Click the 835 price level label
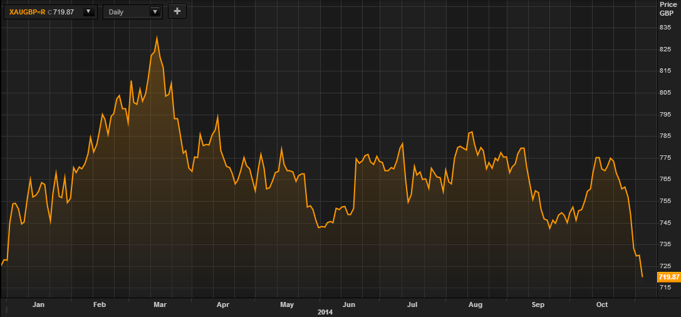681x317 pixels. coord(665,28)
